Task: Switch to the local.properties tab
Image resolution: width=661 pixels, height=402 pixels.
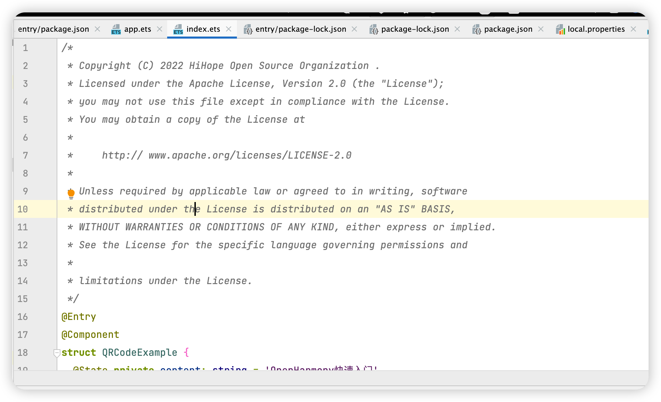Action: [596, 29]
